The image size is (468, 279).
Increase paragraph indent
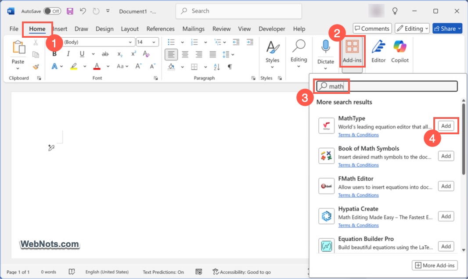tap(250, 42)
